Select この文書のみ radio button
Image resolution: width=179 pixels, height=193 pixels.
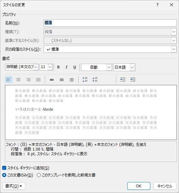pyautogui.click(x=4, y=175)
